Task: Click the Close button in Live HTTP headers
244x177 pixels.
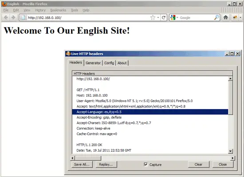Action: coord(223,165)
